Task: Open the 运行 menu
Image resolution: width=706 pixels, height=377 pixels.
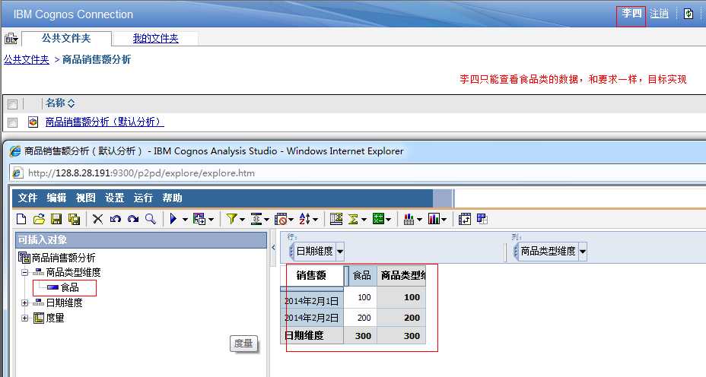Action: pyautogui.click(x=143, y=198)
